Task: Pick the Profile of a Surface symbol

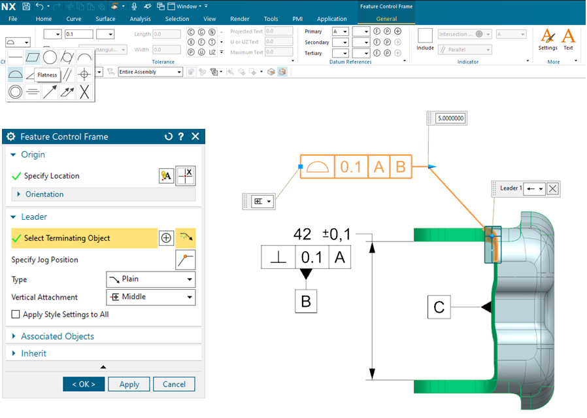Action: click(x=15, y=75)
